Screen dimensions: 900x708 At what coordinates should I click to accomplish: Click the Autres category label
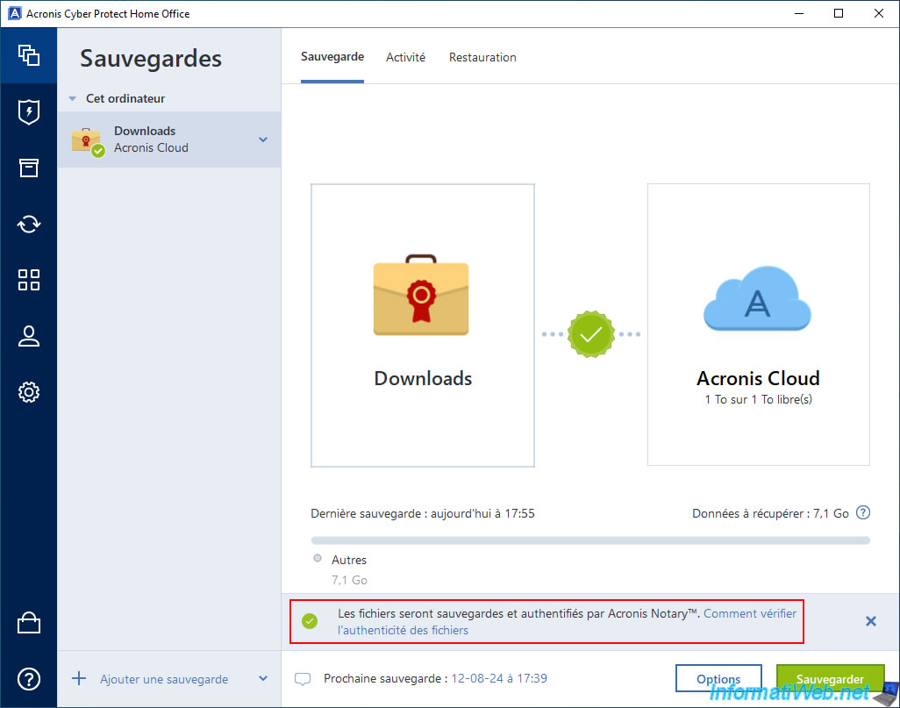(349, 560)
